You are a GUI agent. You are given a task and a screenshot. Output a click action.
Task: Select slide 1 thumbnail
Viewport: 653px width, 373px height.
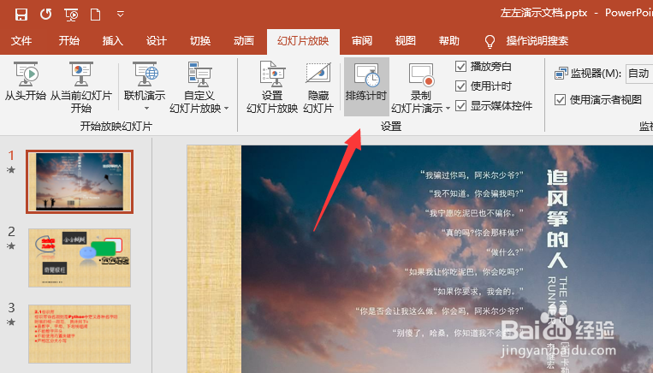tap(80, 182)
